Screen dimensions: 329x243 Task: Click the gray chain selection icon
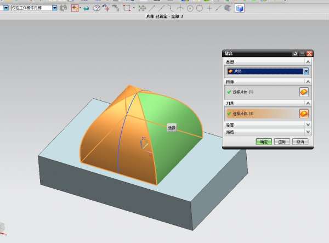click(x=116, y=8)
